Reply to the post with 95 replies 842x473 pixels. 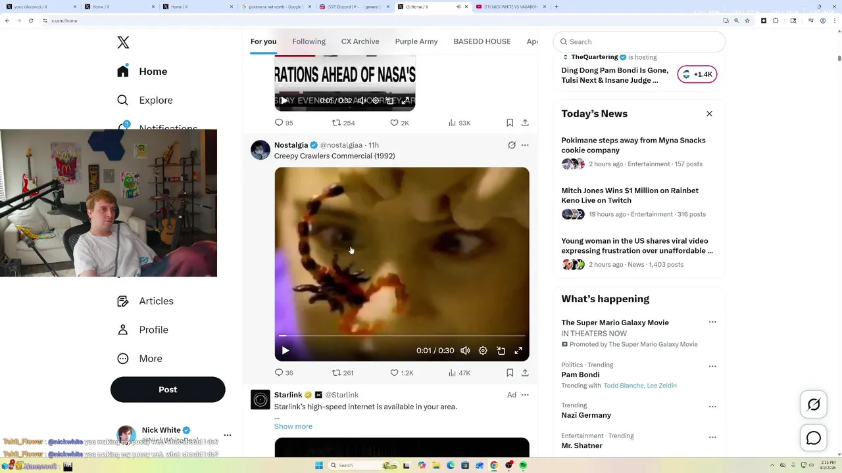point(284,123)
